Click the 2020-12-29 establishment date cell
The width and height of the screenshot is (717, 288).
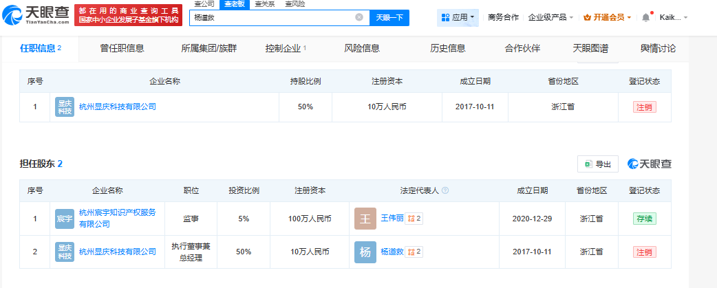533,219
